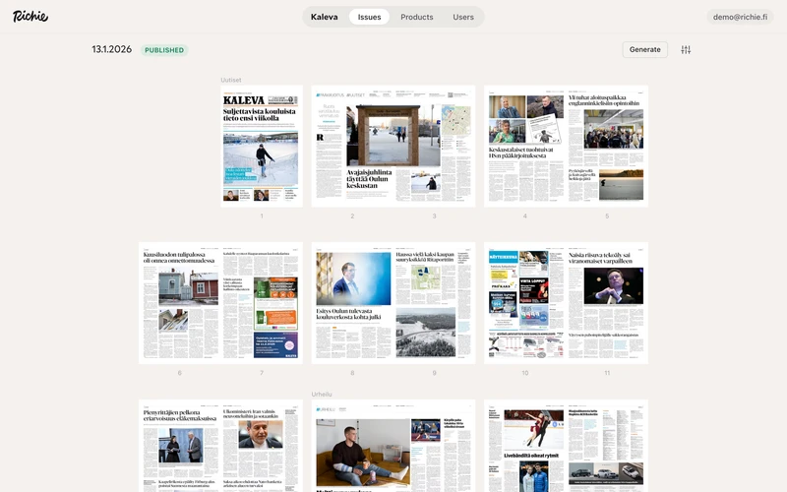This screenshot has height=492, width=787.
Task: Open the Pienyrittäjien pelkona page thumbnail
Action: pyautogui.click(x=180, y=446)
